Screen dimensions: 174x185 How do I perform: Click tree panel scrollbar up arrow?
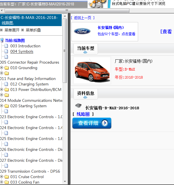pos(65,16)
